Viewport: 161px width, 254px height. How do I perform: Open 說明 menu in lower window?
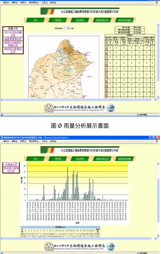(x=53, y=141)
